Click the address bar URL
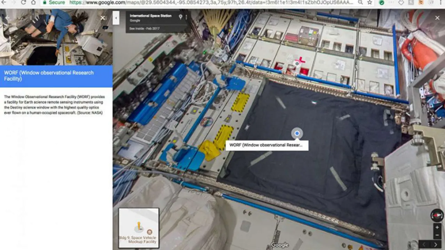 (209, 2)
